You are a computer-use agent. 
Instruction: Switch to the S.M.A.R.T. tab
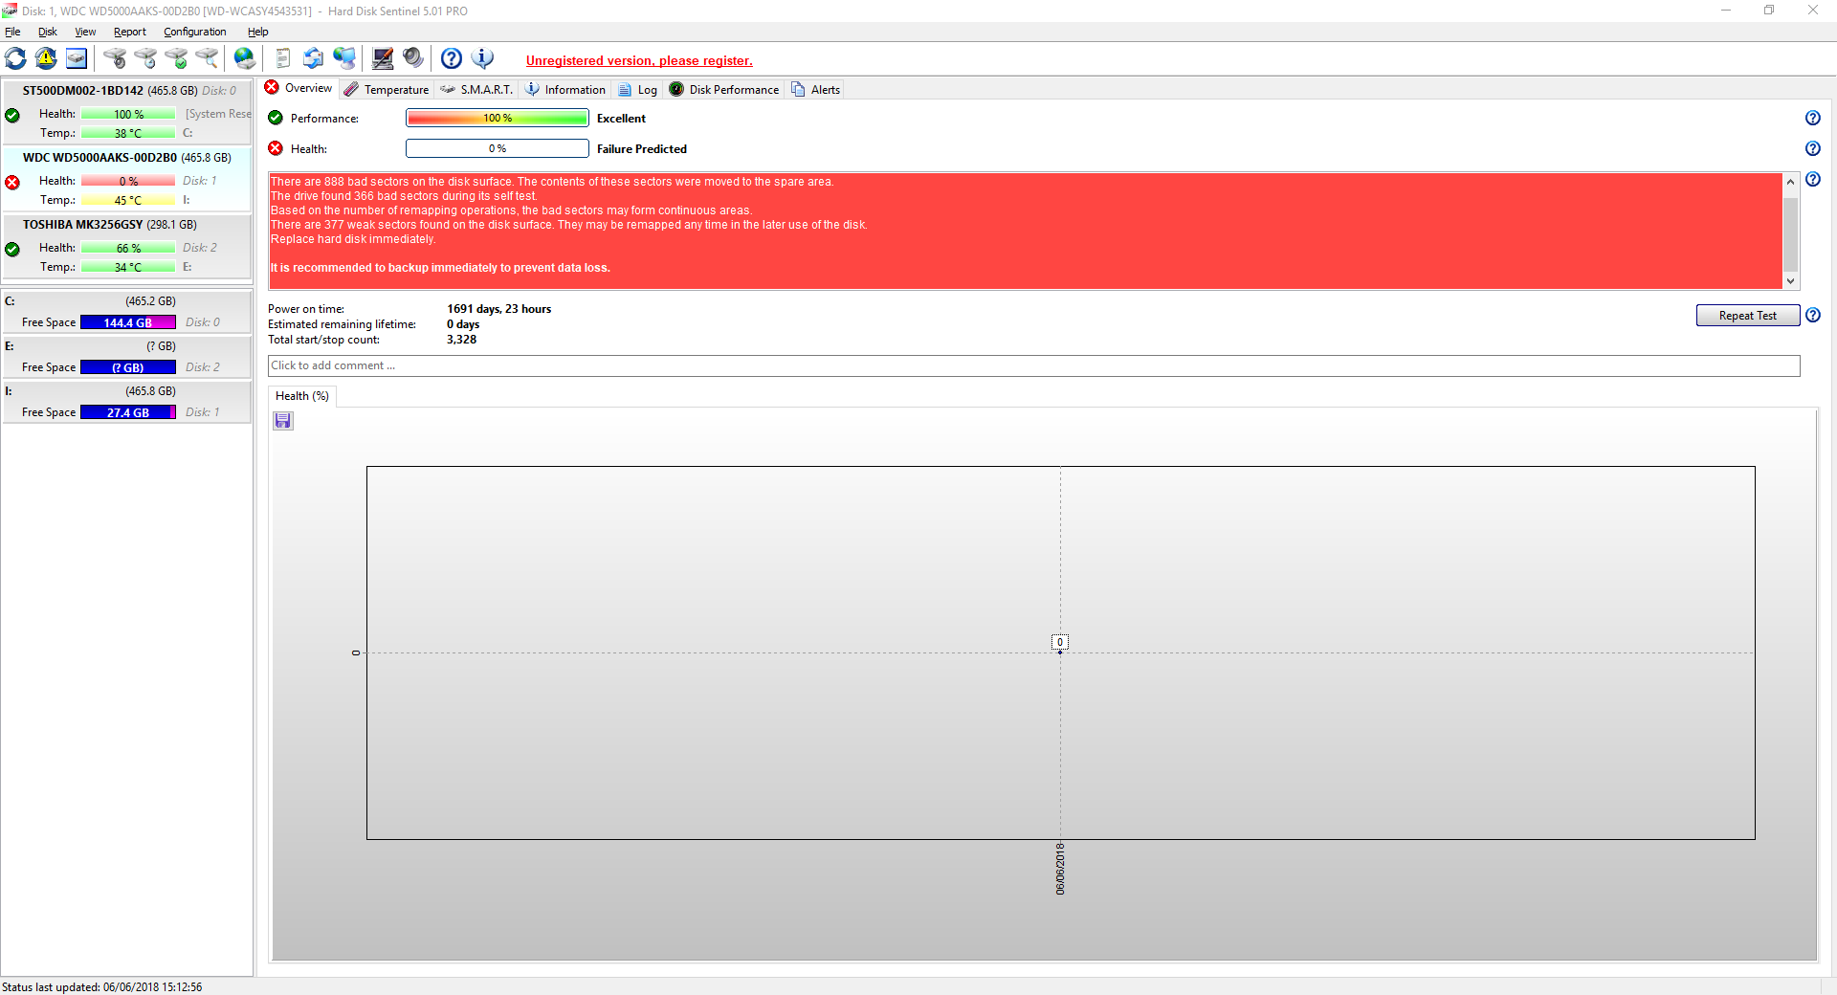(x=476, y=90)
